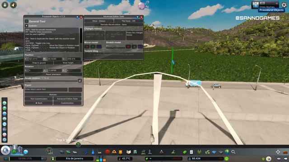Toggle Stretch model red X axis
The height and width of the screenshot is (162, 289).
(128, 46)
